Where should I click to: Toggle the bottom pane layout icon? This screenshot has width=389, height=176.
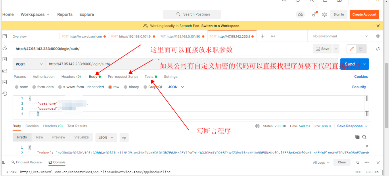pos(4,162)
